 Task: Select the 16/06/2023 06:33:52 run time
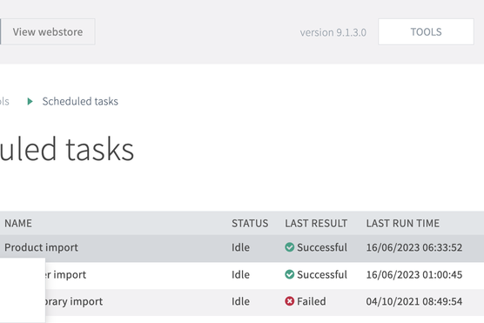click(x=414, y=247)
